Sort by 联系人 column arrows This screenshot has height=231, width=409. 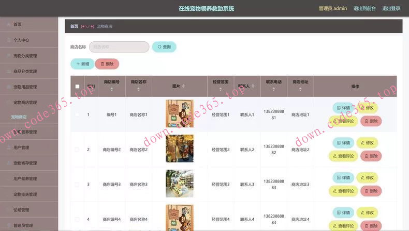[253, 86]
